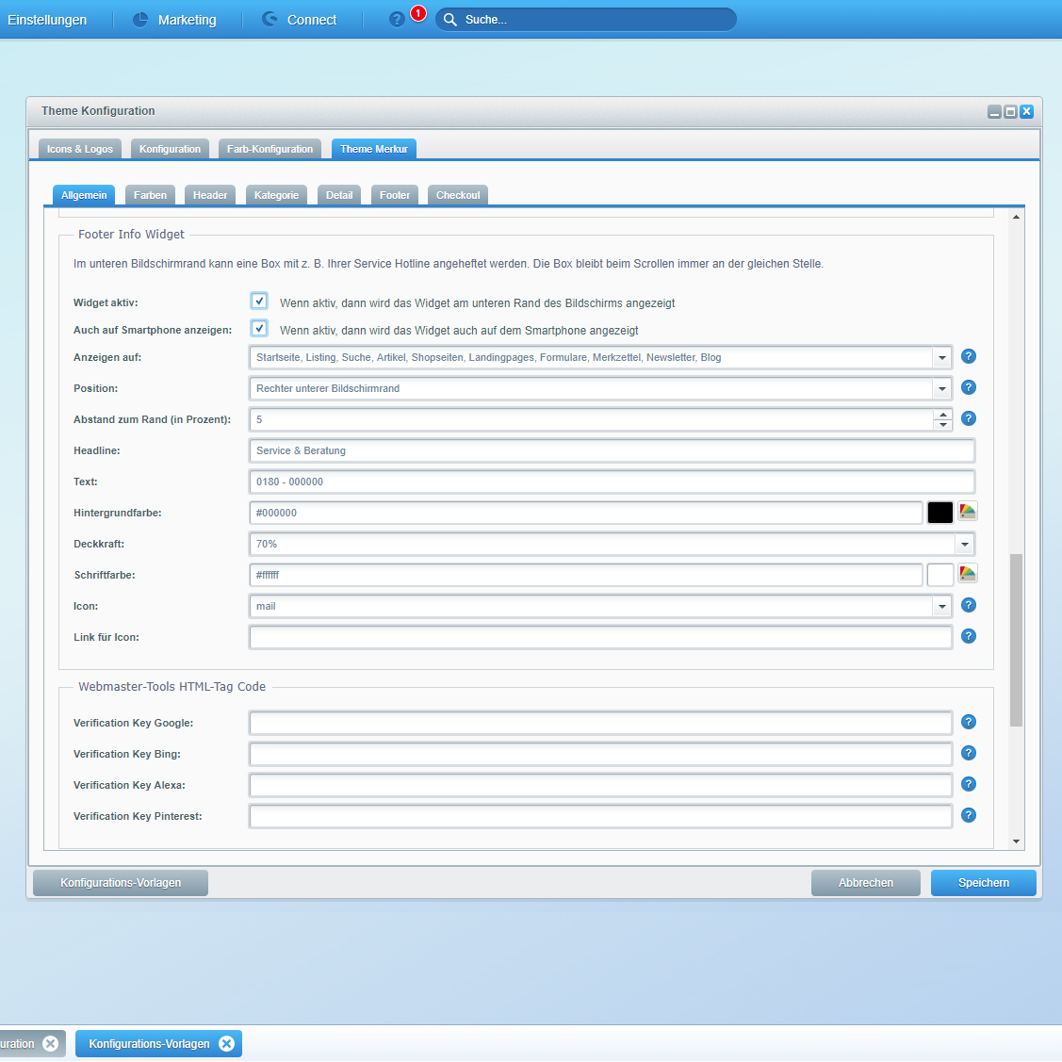Uncheck the Widget aktiv checkbox

point(259,302)
